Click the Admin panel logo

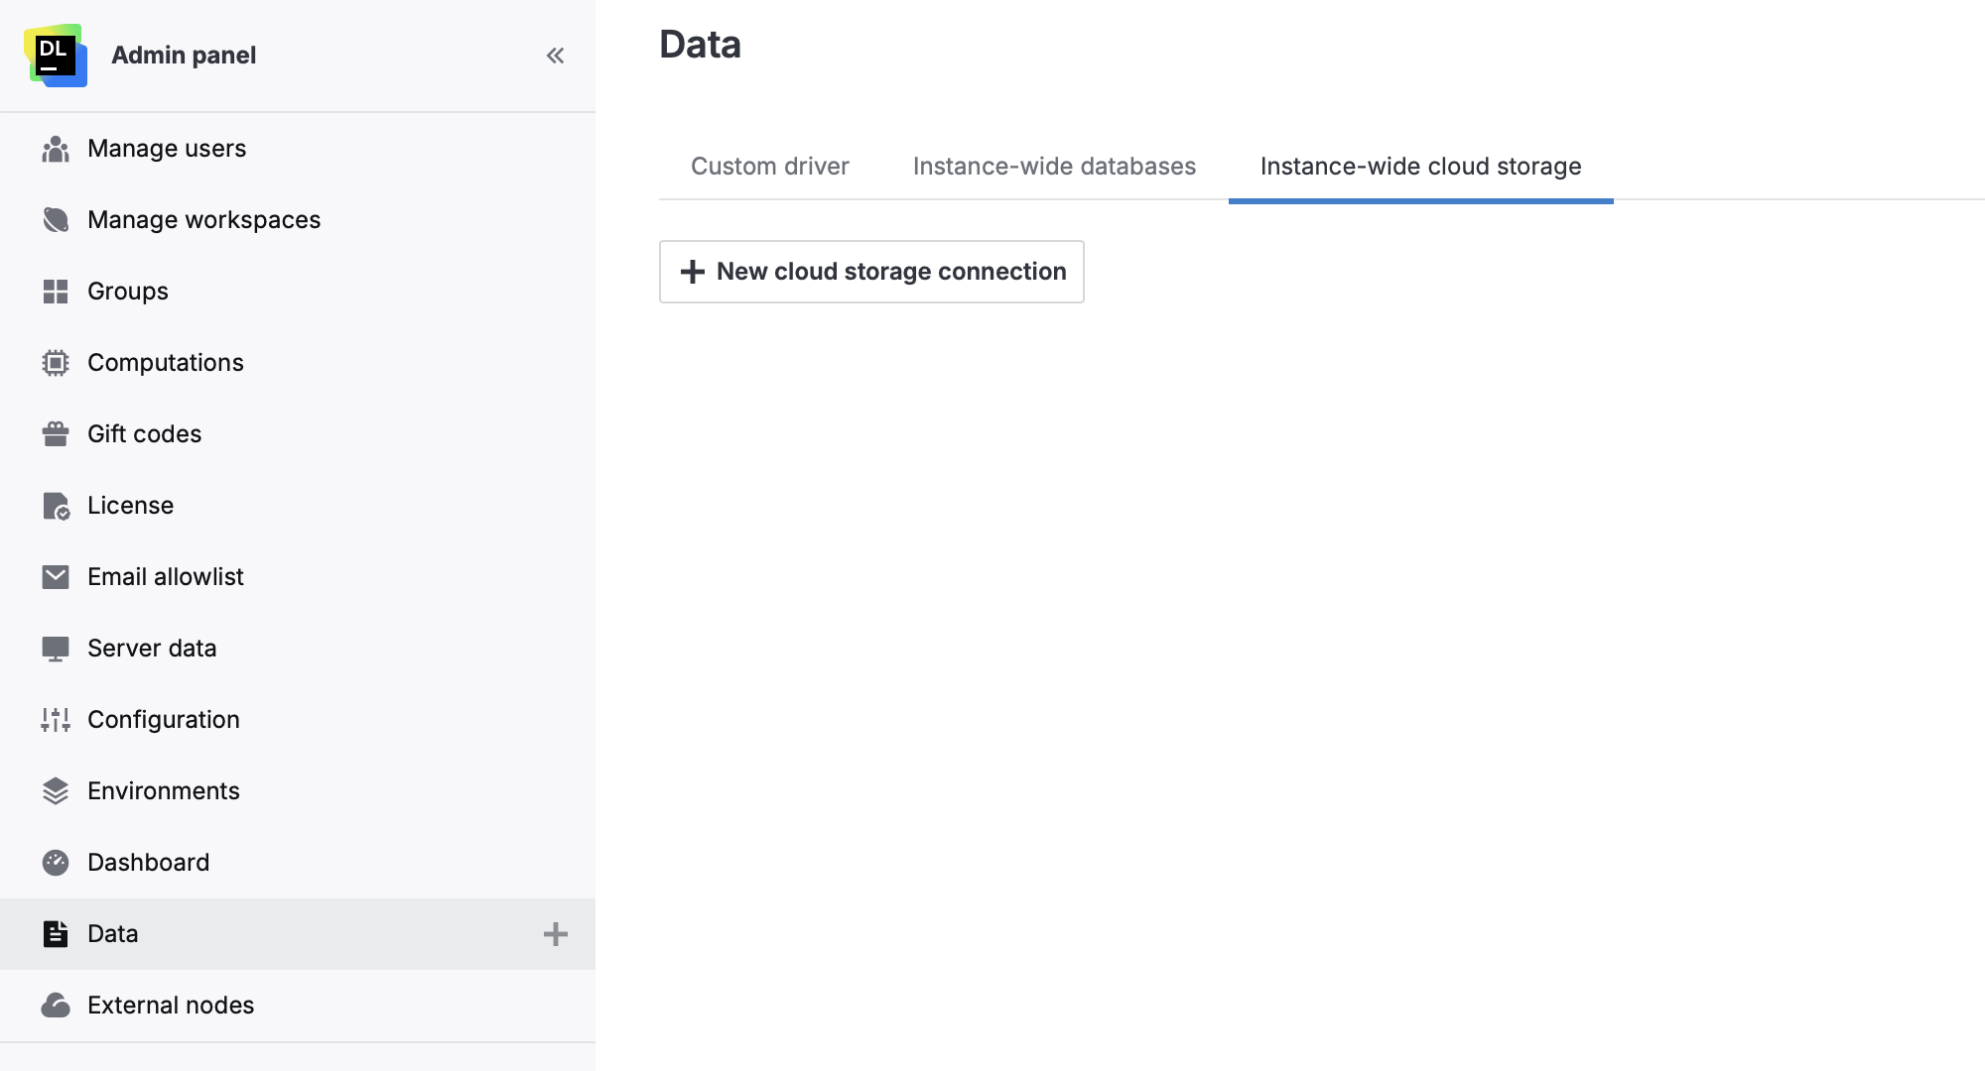click(57, 56)
